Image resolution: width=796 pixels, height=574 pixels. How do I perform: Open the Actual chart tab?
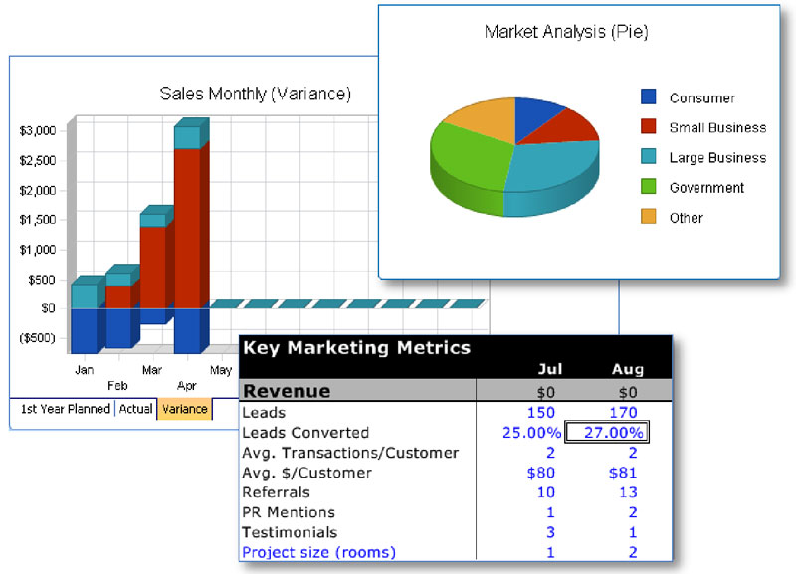coord(136,409)
